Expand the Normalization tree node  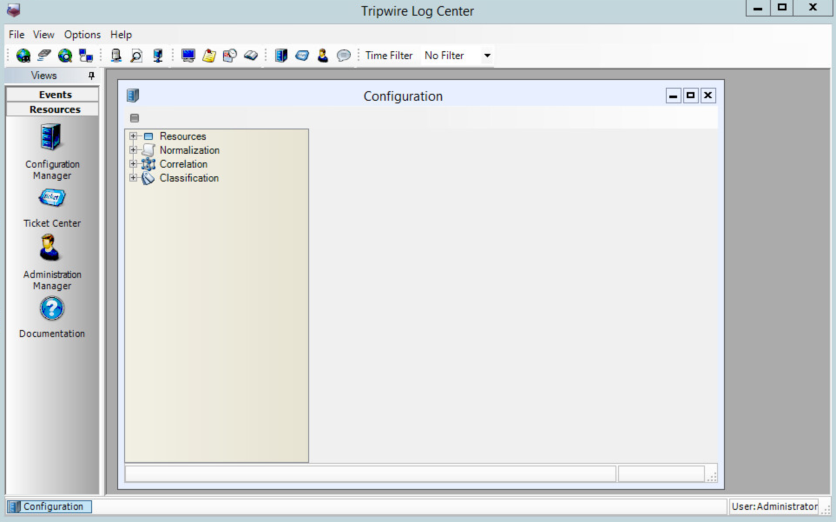pos(133,150)
